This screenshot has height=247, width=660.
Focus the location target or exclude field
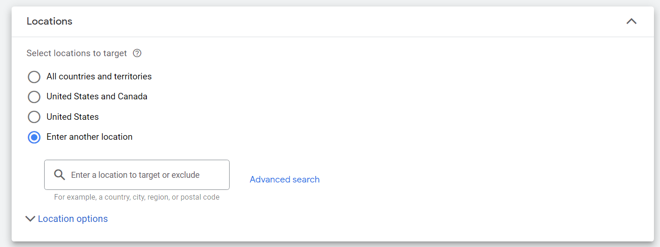click(x=214, y=175)
